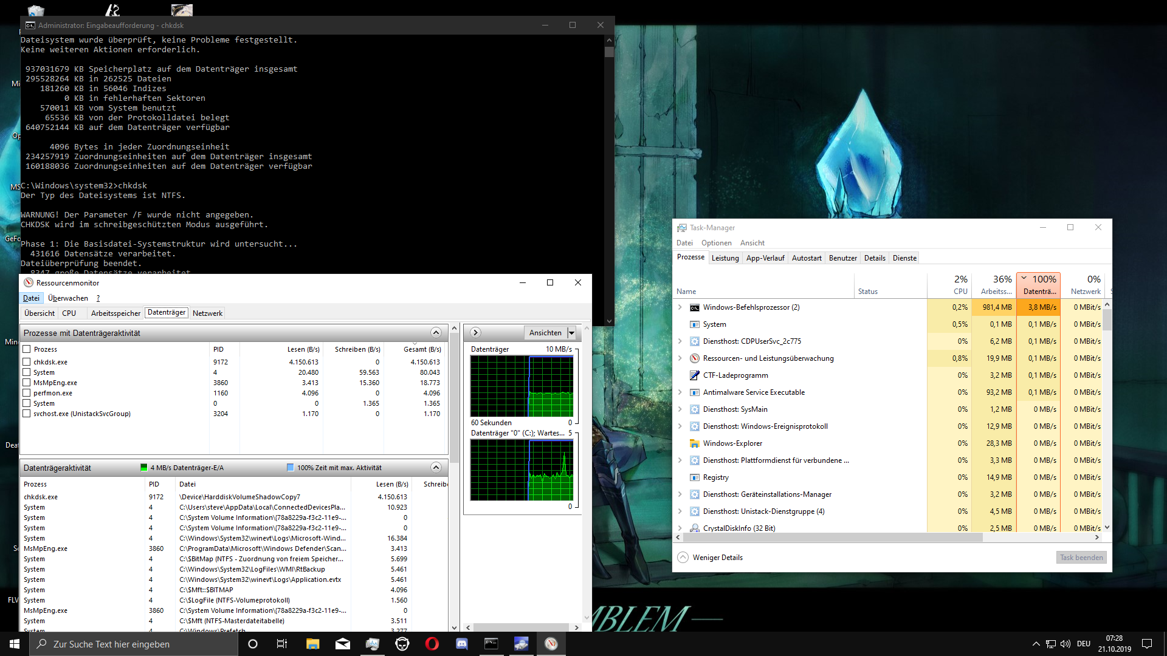Enable the perfmon.exe process checkbox

[x=27, y=393]
